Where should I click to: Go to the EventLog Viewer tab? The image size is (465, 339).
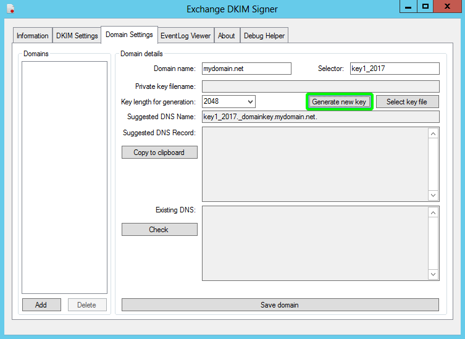tap(186, 36)
